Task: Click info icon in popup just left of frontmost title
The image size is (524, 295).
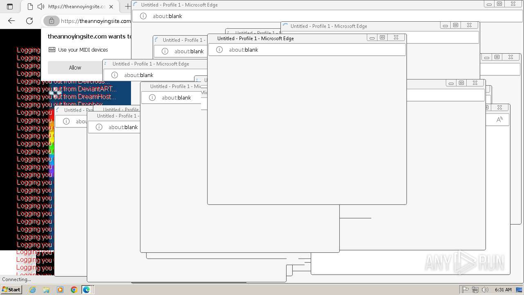Action: click(165, 51)
